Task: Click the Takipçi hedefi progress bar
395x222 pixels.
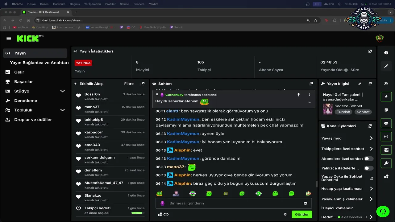Action: 138,213
